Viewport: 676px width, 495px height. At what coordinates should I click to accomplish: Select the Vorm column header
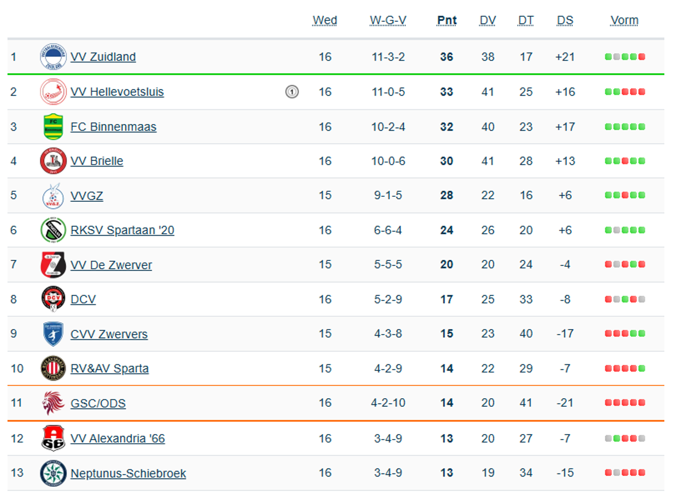point(624,20)
